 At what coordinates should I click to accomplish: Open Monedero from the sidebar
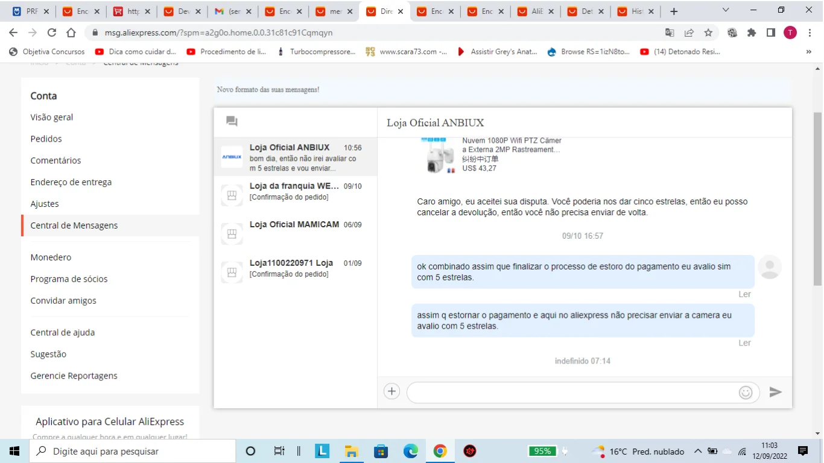pos(51,257)
